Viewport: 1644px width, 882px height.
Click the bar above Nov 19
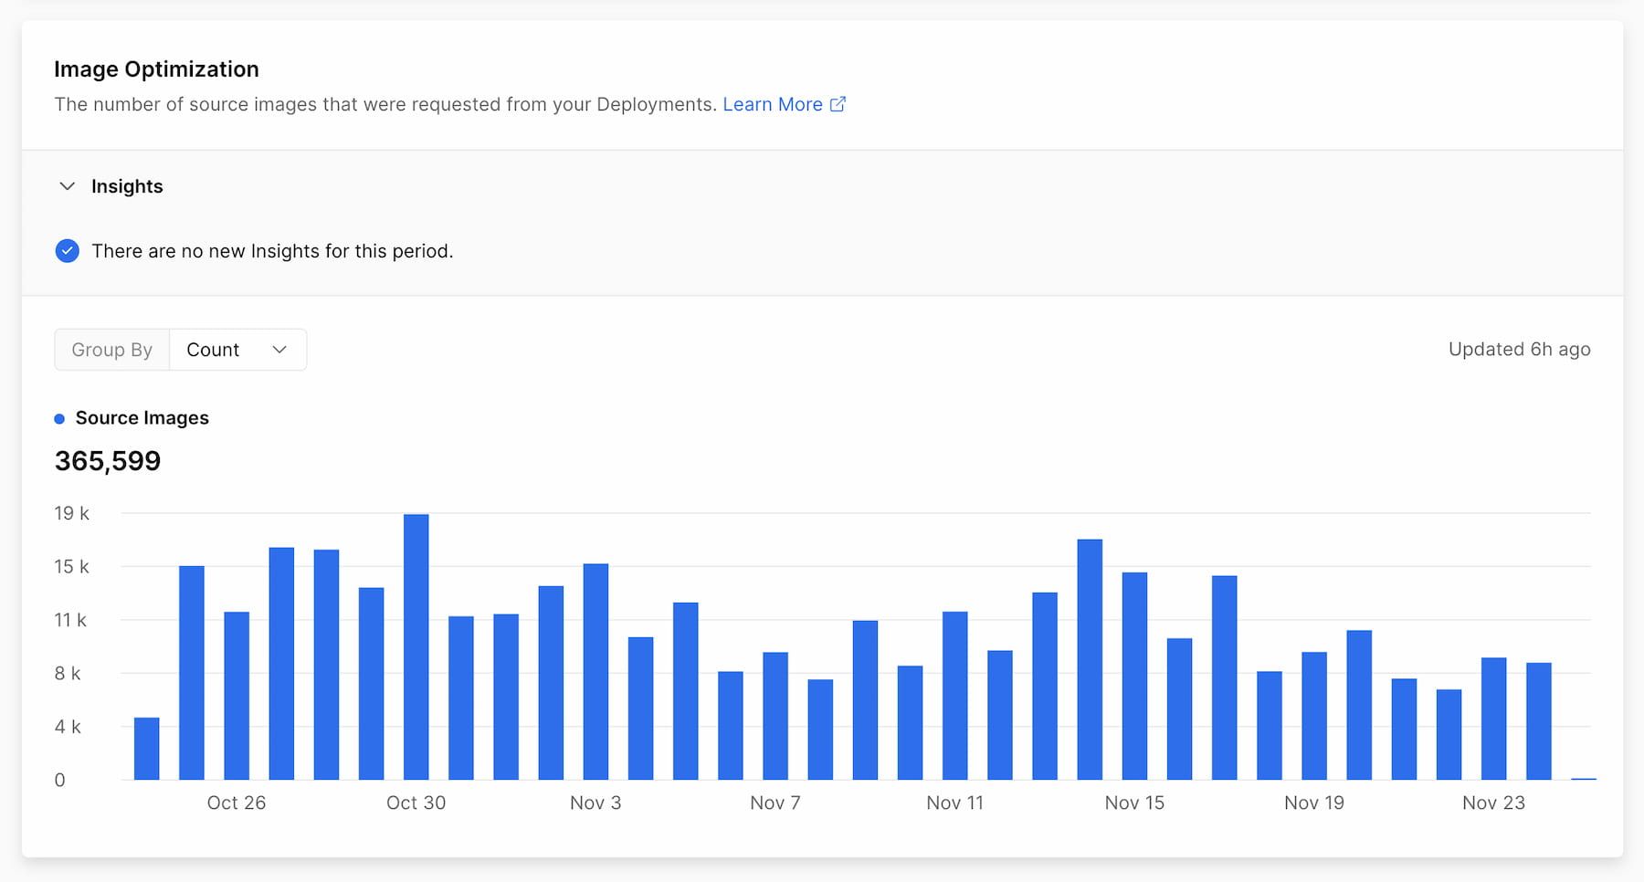1314,716
